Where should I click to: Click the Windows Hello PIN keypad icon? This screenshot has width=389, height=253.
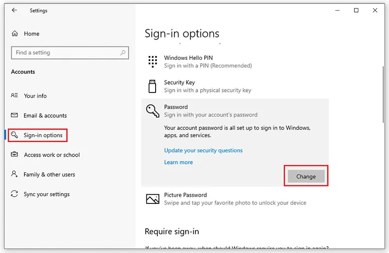153,62
